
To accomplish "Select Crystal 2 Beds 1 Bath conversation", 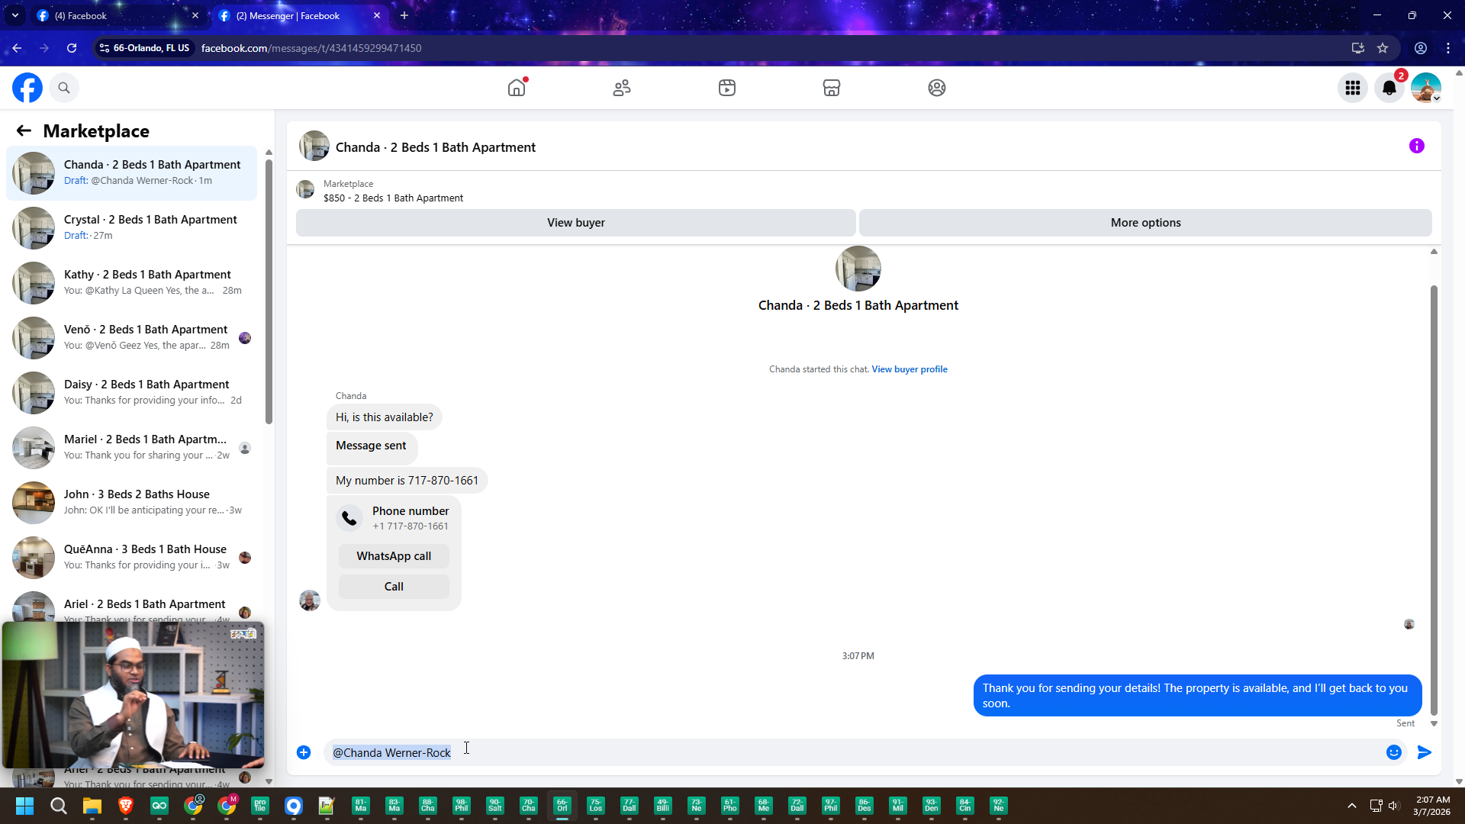I will click(134, 227).
